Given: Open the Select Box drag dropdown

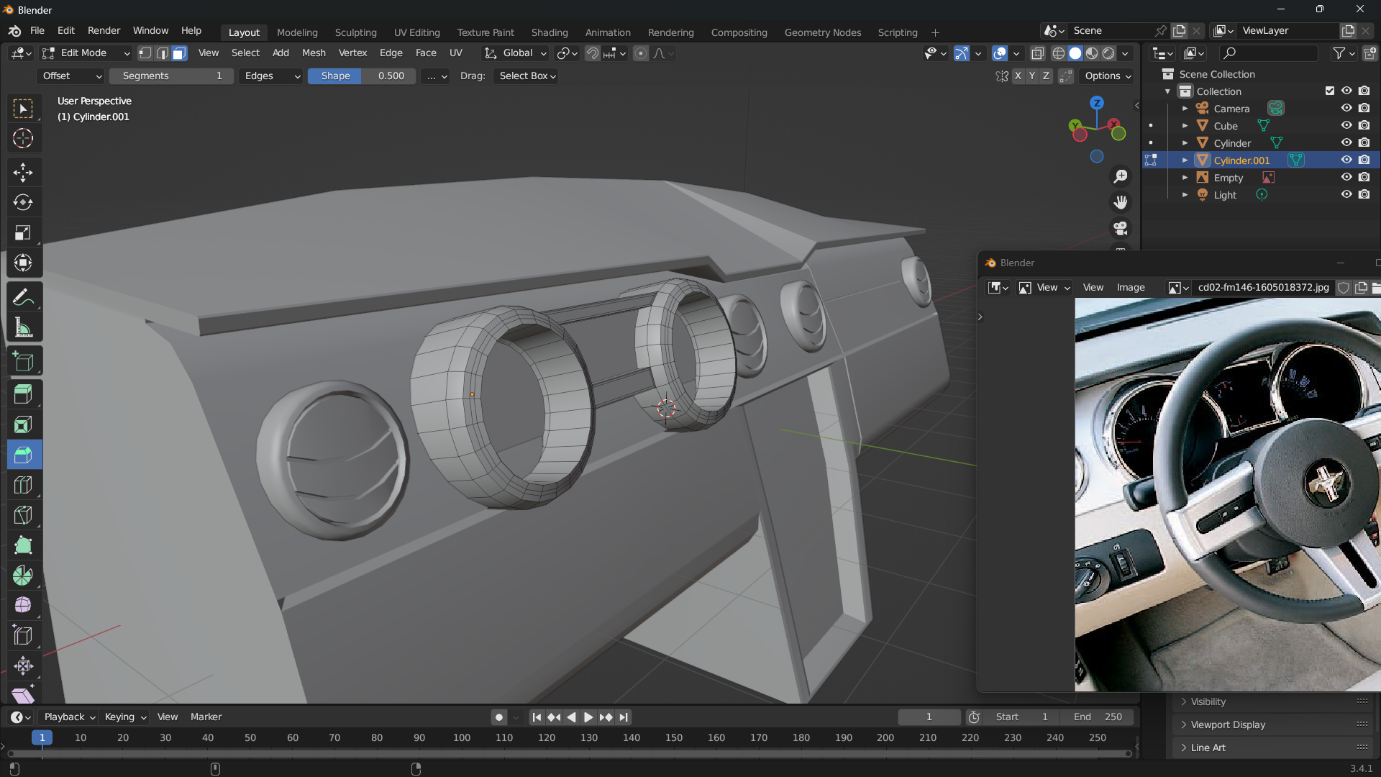Looking at the screenshot, I should point(527,76).
